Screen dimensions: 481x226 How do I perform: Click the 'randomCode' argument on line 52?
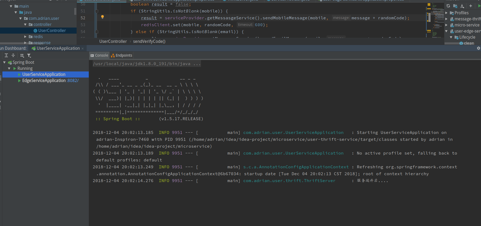(x=391, y=18)
